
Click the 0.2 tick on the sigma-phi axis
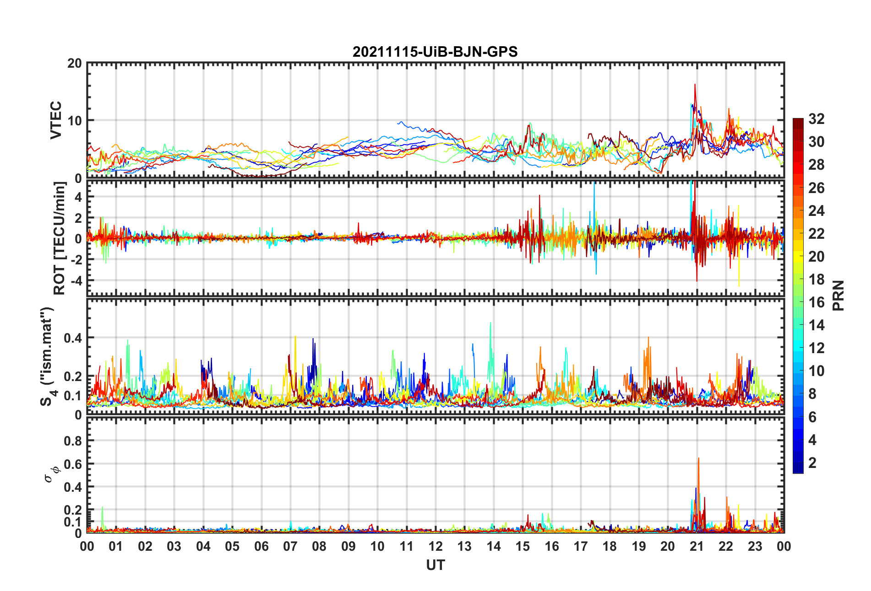(73, 510)
